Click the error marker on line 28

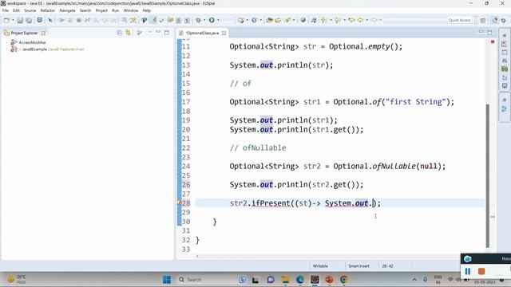(x=180, y=202)
